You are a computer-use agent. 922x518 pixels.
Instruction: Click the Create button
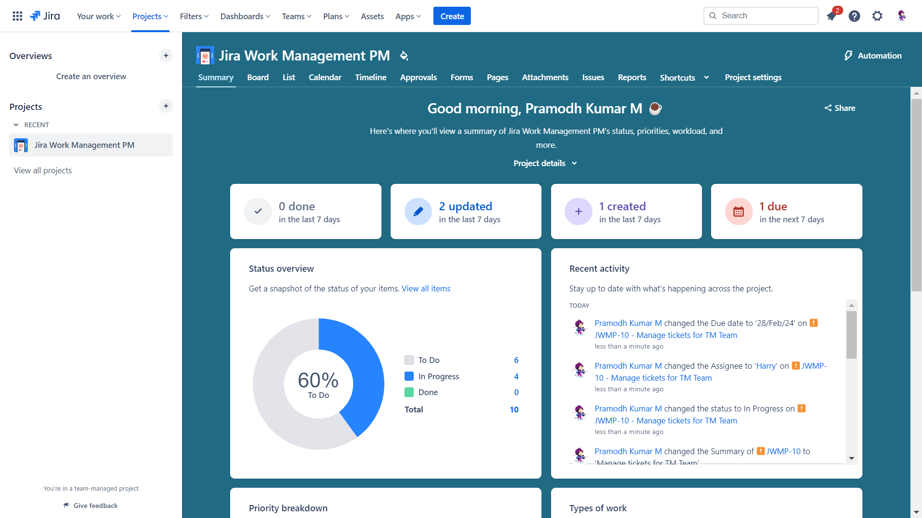click(452, 16)
